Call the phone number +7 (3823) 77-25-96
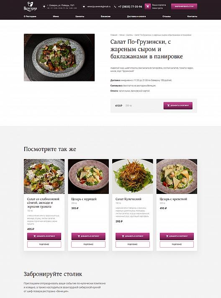The width and height of the screenshot is (221, 298). [x=130, y=7]
